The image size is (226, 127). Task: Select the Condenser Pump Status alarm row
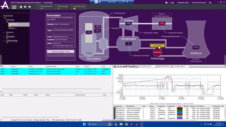coord(55,69)
